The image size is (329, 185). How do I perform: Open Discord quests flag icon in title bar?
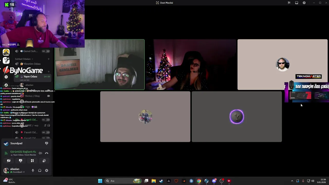[x=289, y=3]
